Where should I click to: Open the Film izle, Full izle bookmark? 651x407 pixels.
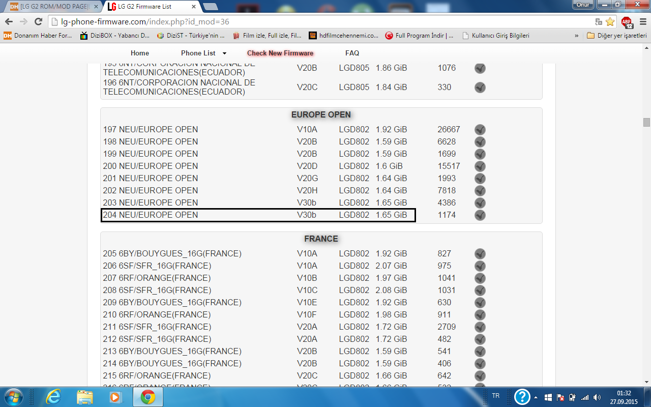pos(268,36)
